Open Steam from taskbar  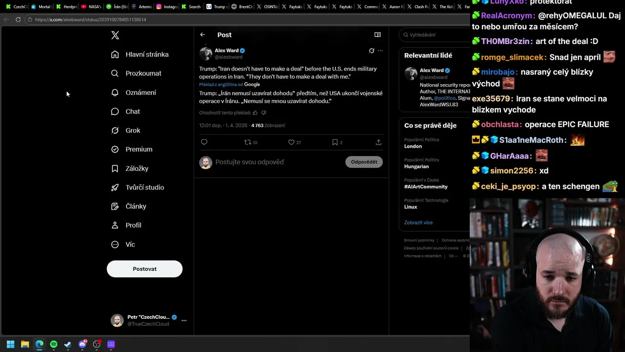pyautogui.click(x=68, y=345)
